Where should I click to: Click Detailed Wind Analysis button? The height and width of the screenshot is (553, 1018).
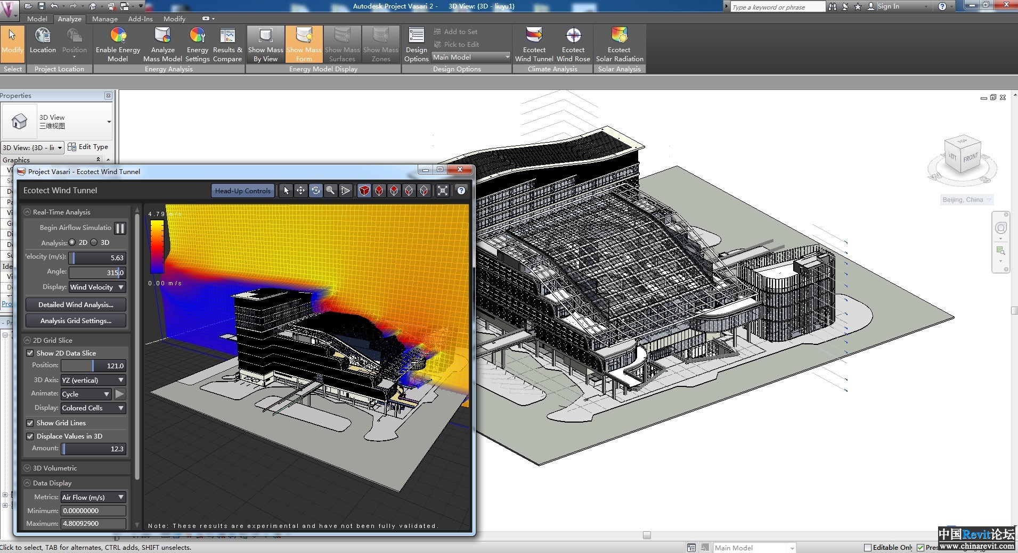click(76, 304)
